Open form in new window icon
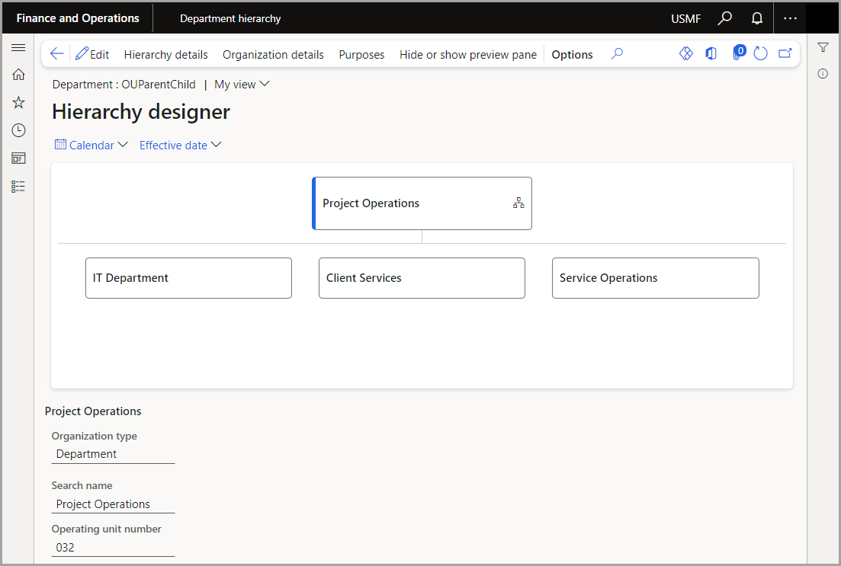841x566 pixels. coord(785,53)
